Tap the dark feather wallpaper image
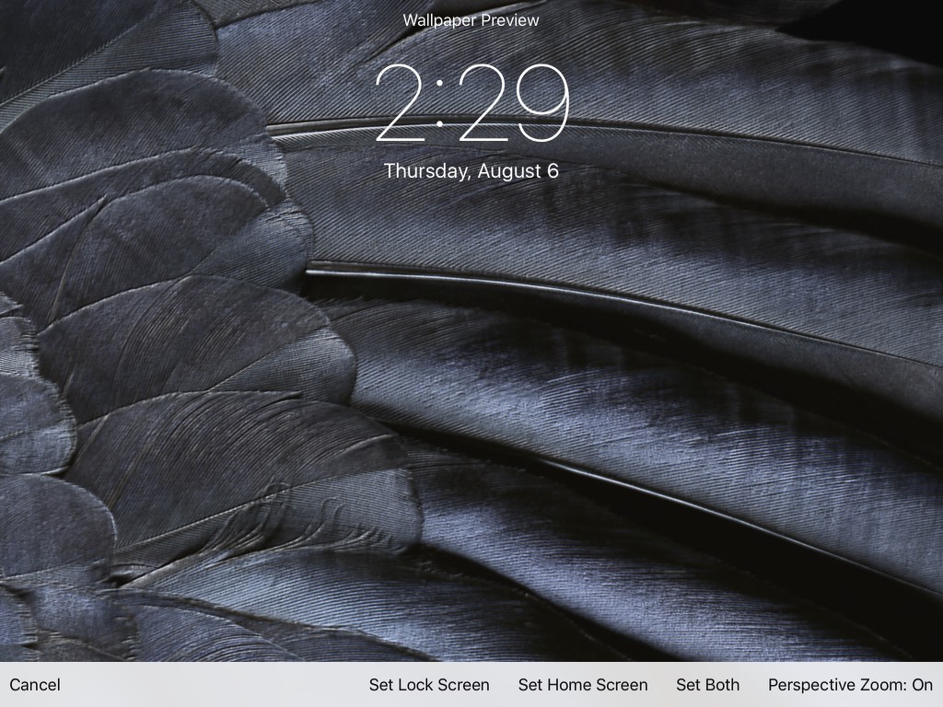The image size is (943, 707). click(645, 414)
